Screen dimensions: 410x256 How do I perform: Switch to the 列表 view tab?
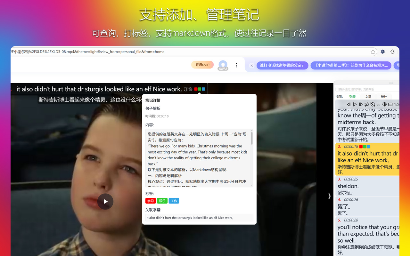coord(352,97)
